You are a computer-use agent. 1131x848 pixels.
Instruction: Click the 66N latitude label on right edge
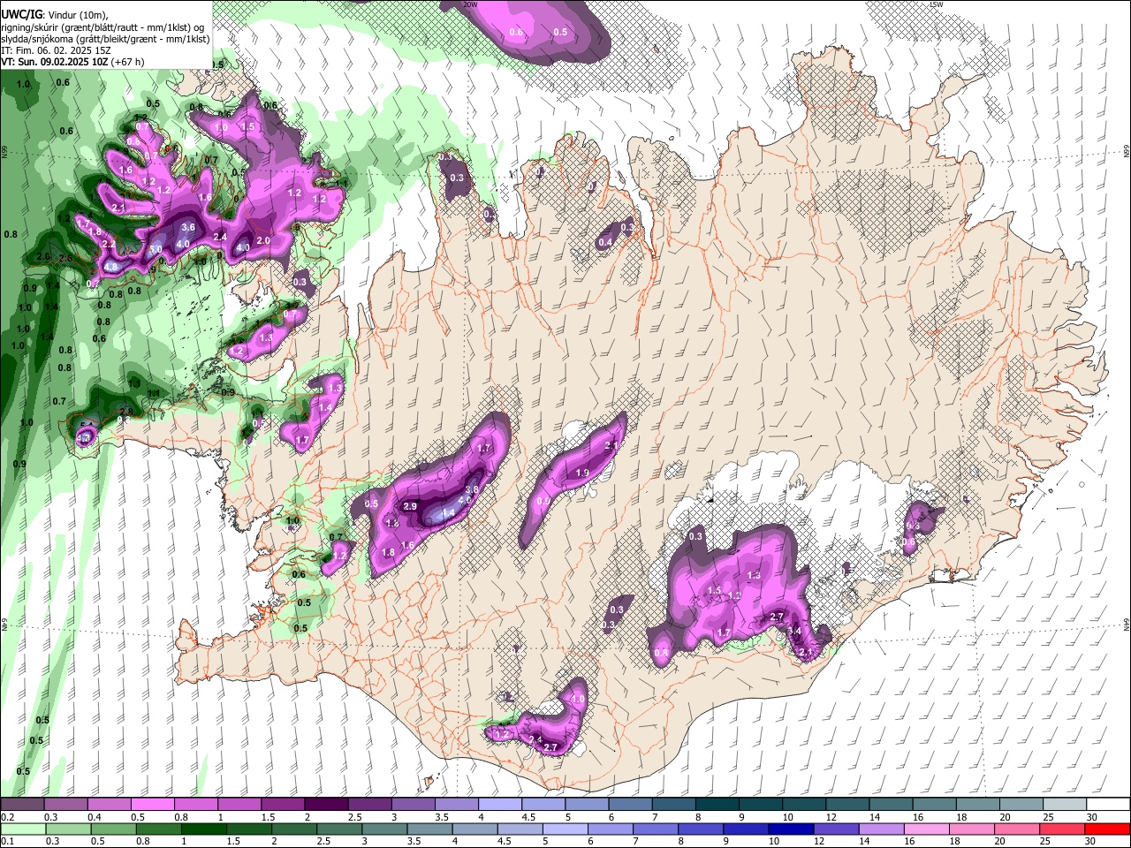pos(1127,153)
